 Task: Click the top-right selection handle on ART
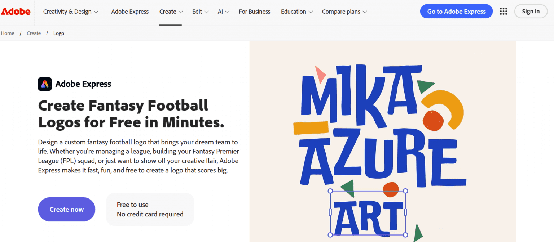tap(405, 191)
